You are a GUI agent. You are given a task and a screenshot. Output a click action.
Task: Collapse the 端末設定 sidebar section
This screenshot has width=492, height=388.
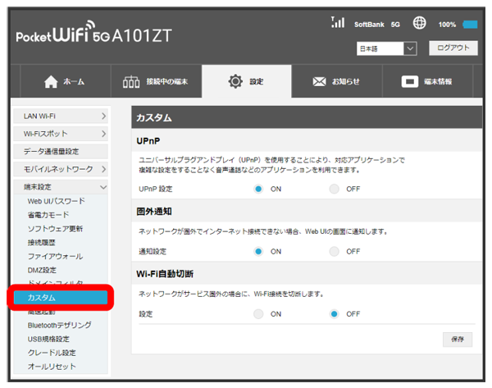(61, 186)
